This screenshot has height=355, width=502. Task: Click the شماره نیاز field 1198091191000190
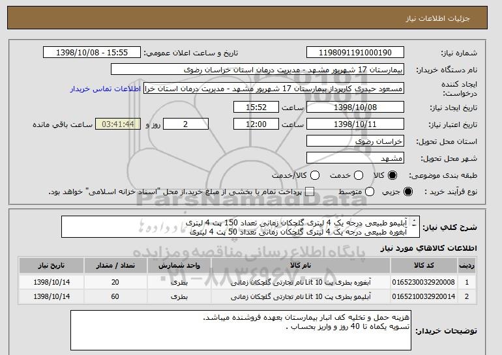(355, 53)
